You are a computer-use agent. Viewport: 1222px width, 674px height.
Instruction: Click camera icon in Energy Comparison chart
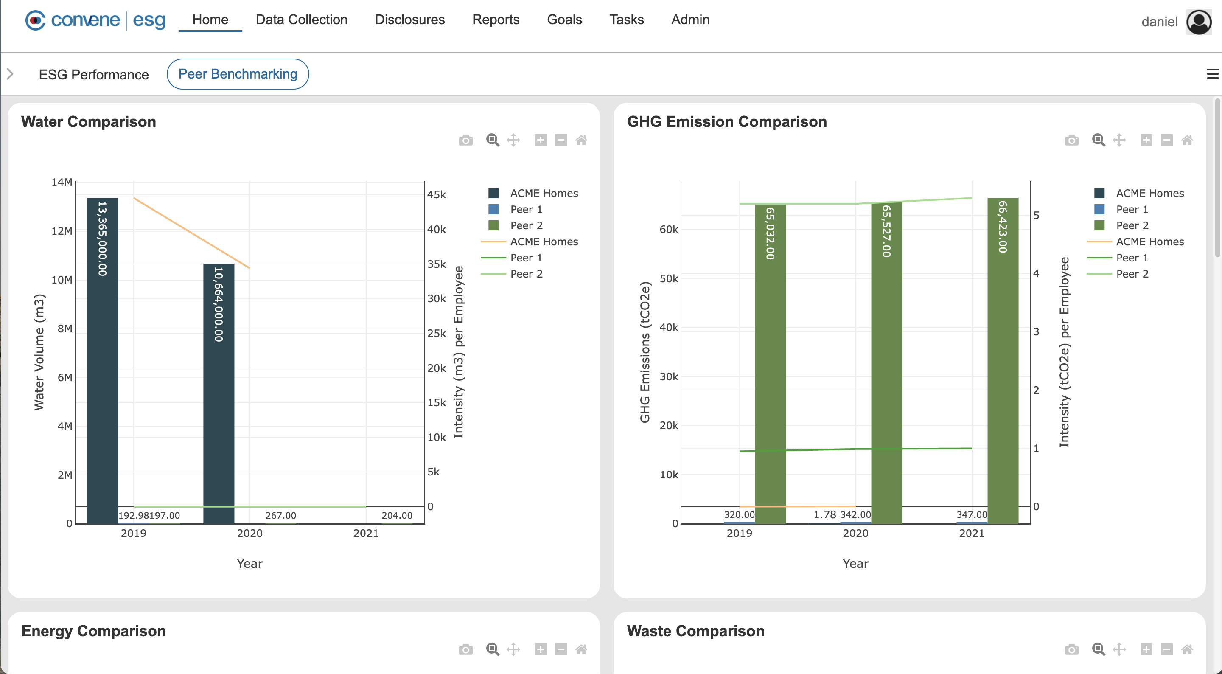point(465,649)
